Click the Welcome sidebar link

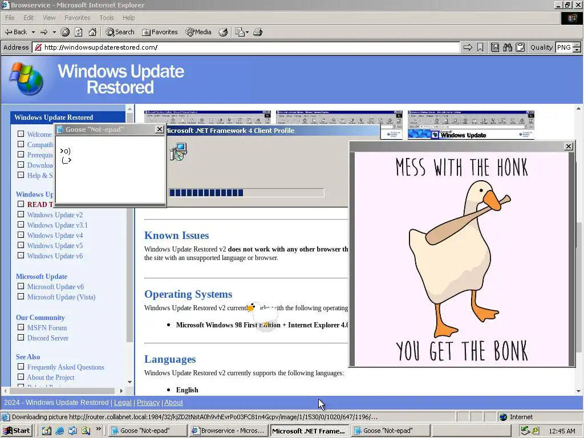[x=39, y=135]
